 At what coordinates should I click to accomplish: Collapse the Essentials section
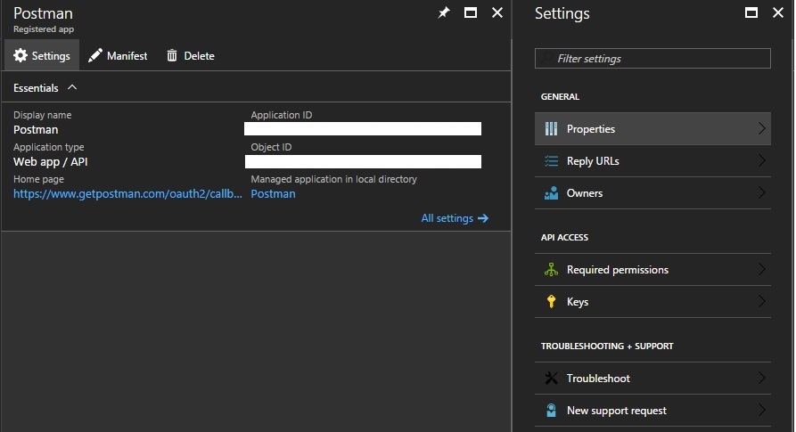pyautogui.click(x=72, y=87)
